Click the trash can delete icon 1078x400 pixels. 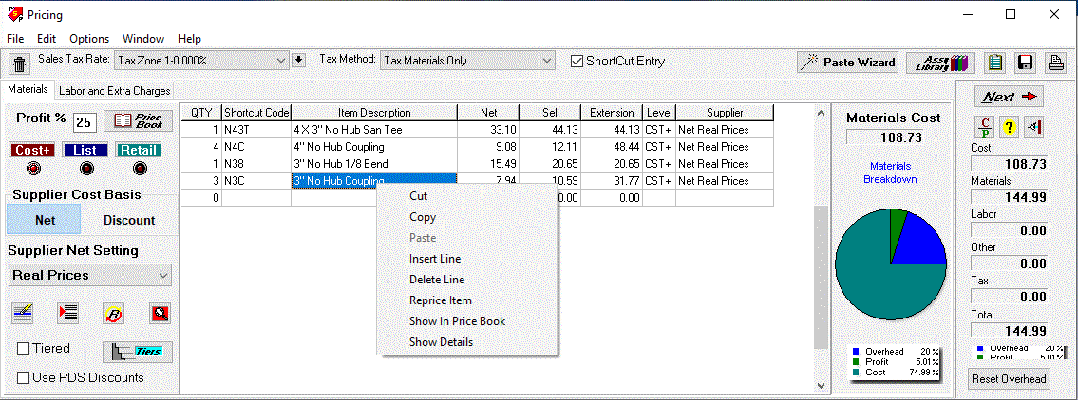pyautogui.click(x=20, y=64)
